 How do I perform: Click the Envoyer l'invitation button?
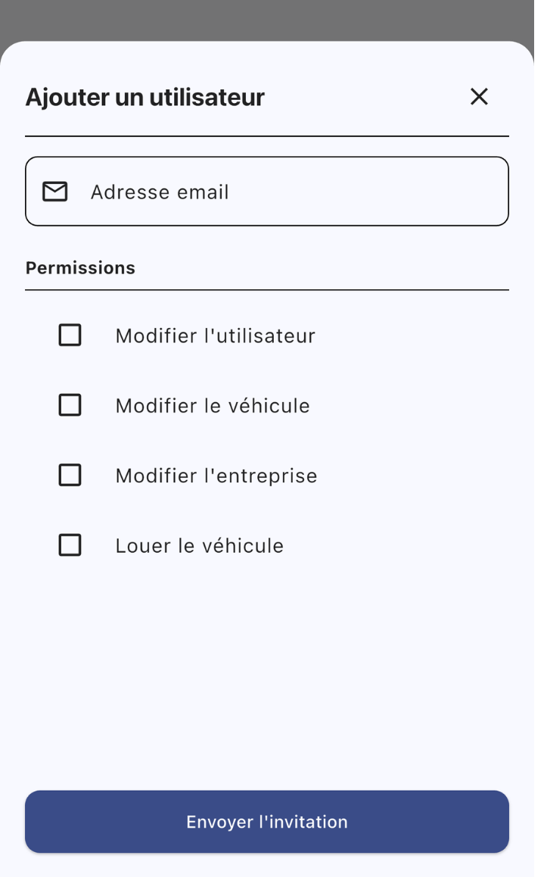(267, 821)
